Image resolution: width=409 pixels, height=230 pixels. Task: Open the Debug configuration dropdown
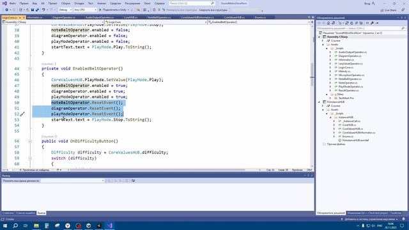tap(65, 10)
